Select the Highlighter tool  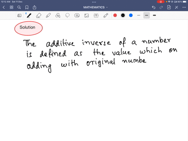pyautogui.click(x=48, y=16)
